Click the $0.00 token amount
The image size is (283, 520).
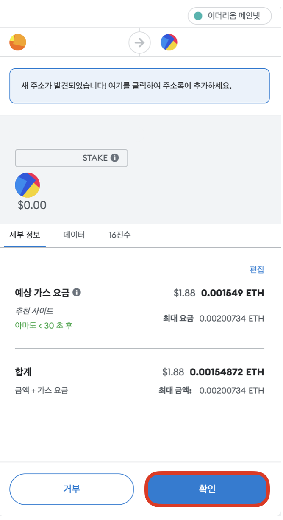click(x=32, y=205)
